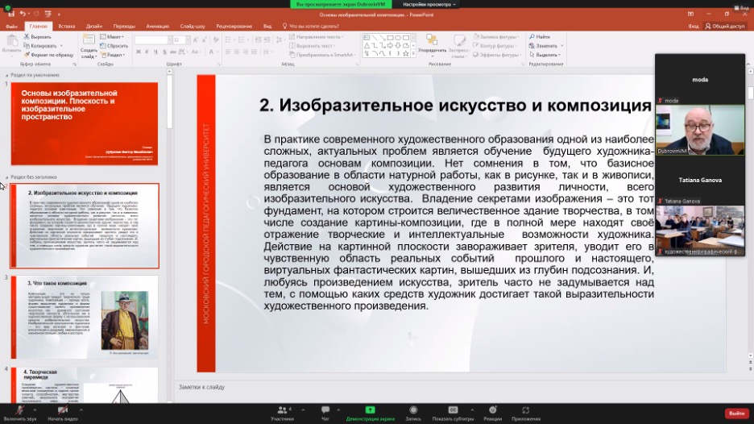
Task: Click the Найти find icon in ribbon
Action: tap(541, 37)
